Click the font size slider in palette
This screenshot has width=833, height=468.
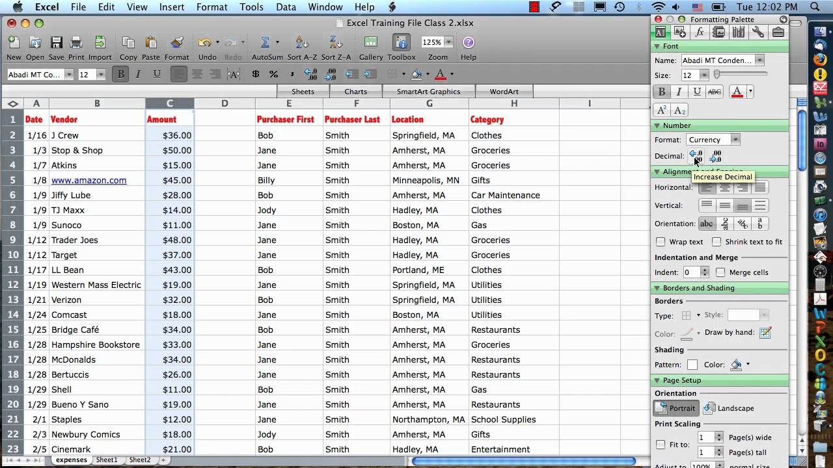pyautogui.click(x=741, y=75)
